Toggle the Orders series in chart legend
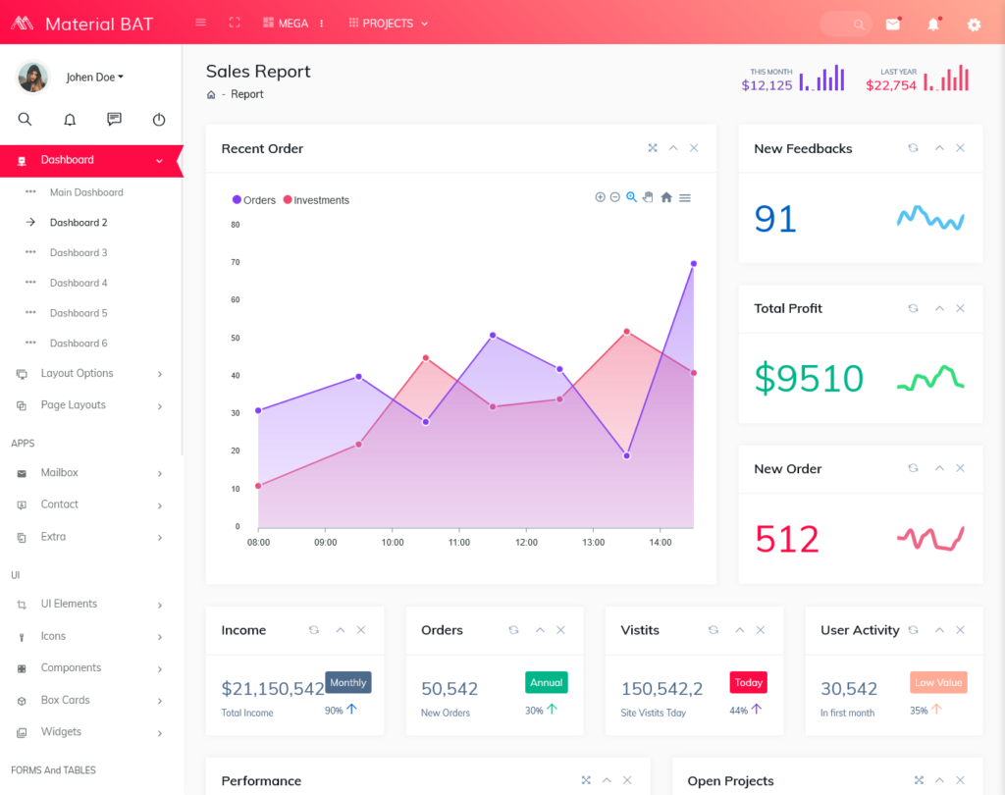The height and width of the screenshot is (795, 1005). [x=254, y=200]
